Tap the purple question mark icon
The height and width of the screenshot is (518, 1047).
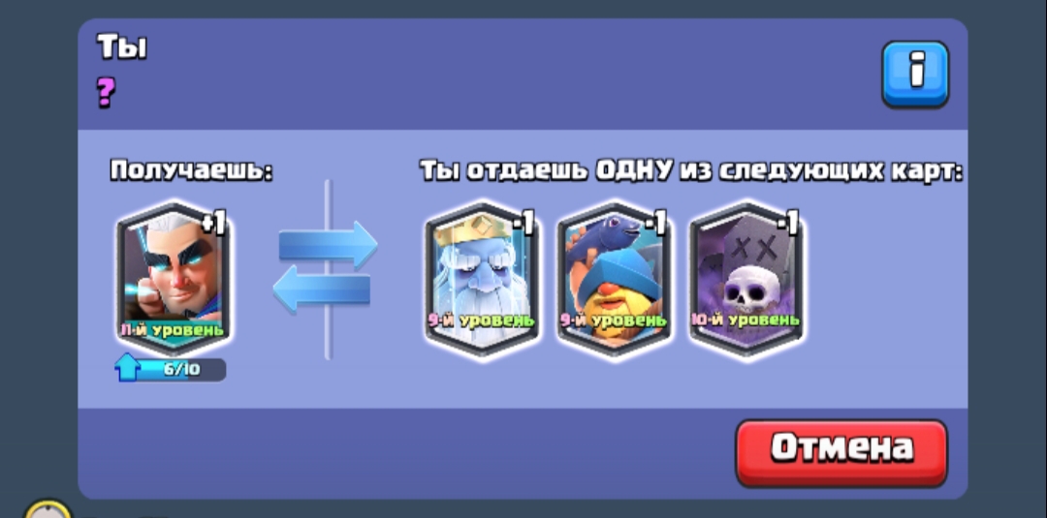point(106,92)
